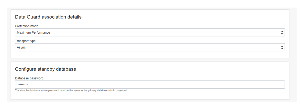Click blank area below the password helper text
The width and height of the screenshot is (302, 105).
pyautogui.click(x=150, y=96)
